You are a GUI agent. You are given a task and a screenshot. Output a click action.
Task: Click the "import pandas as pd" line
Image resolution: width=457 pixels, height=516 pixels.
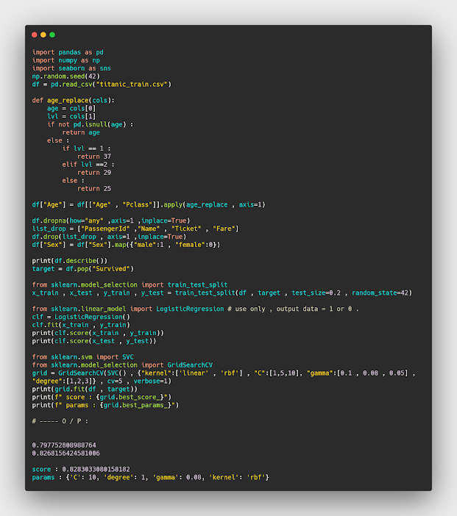(68, 52)
